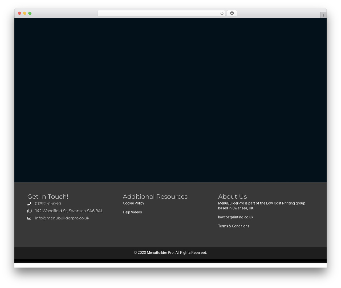This screenshot has height=288, width=341.
Task: Email info@menubuilderpro.co.uk
Action: pos(62,218)
